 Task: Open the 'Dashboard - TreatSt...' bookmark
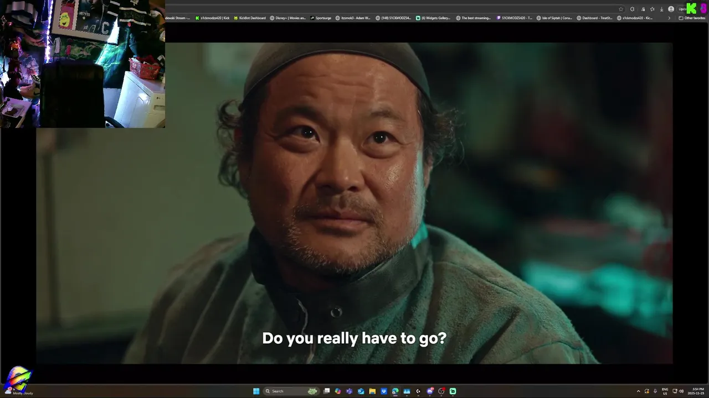[594, 18]
